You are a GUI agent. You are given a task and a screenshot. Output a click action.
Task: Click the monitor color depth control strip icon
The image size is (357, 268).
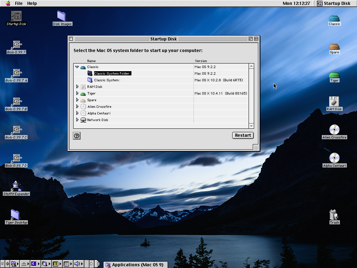[x=55, y=264]
